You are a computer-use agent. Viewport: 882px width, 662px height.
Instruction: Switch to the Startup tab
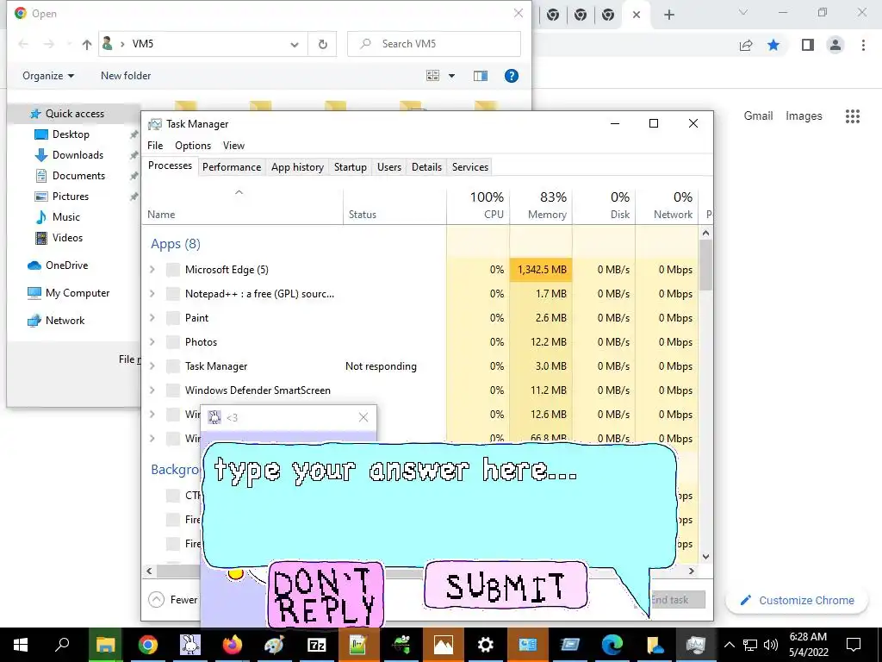pos(350,167)
